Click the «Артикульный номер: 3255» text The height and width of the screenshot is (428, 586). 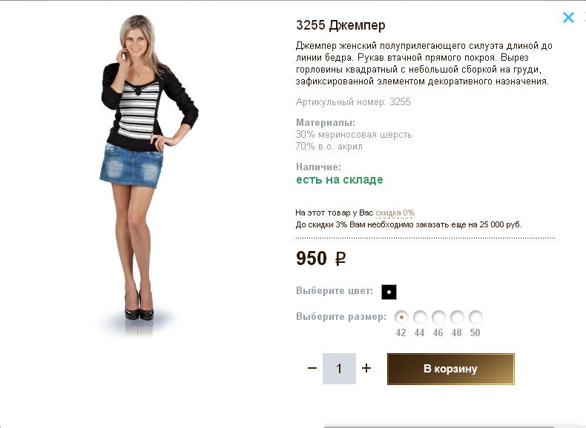(353, 102)
